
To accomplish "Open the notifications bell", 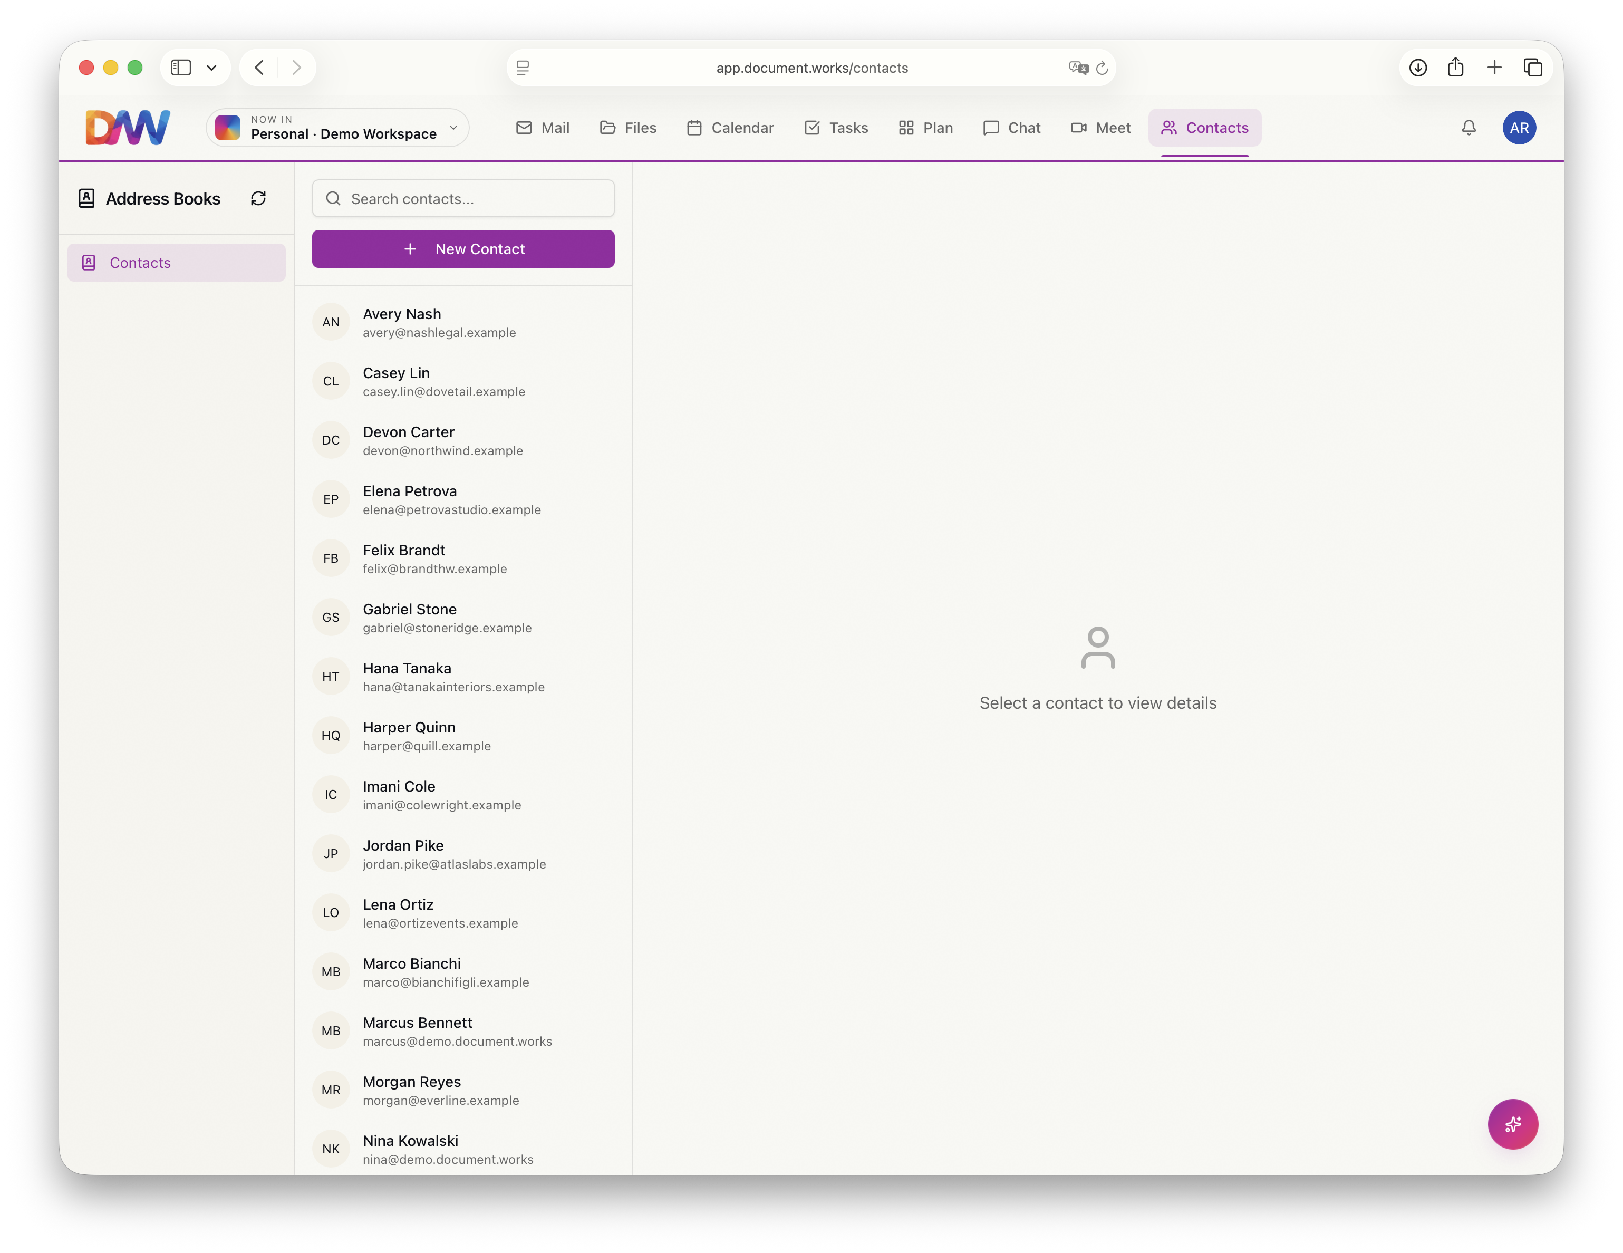I will coord(1469,128).
